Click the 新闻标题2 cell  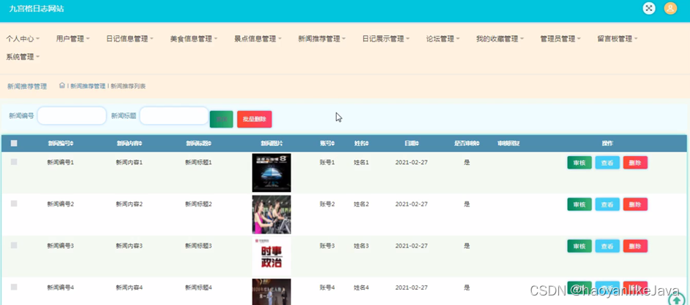point(198,204)
